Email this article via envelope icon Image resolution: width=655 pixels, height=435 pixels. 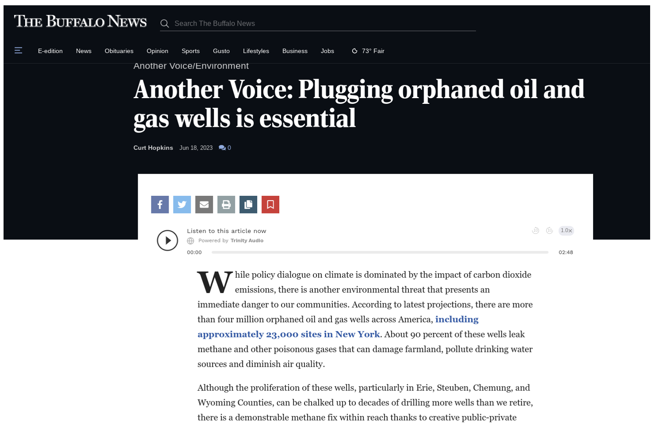point(204,204)
